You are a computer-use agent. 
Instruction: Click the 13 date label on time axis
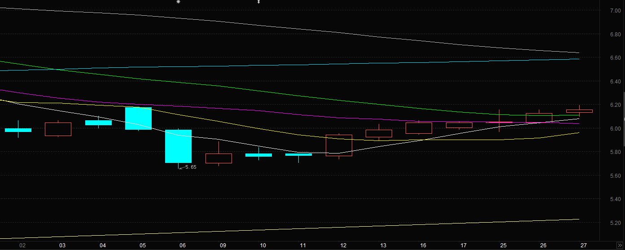[383, 246]
